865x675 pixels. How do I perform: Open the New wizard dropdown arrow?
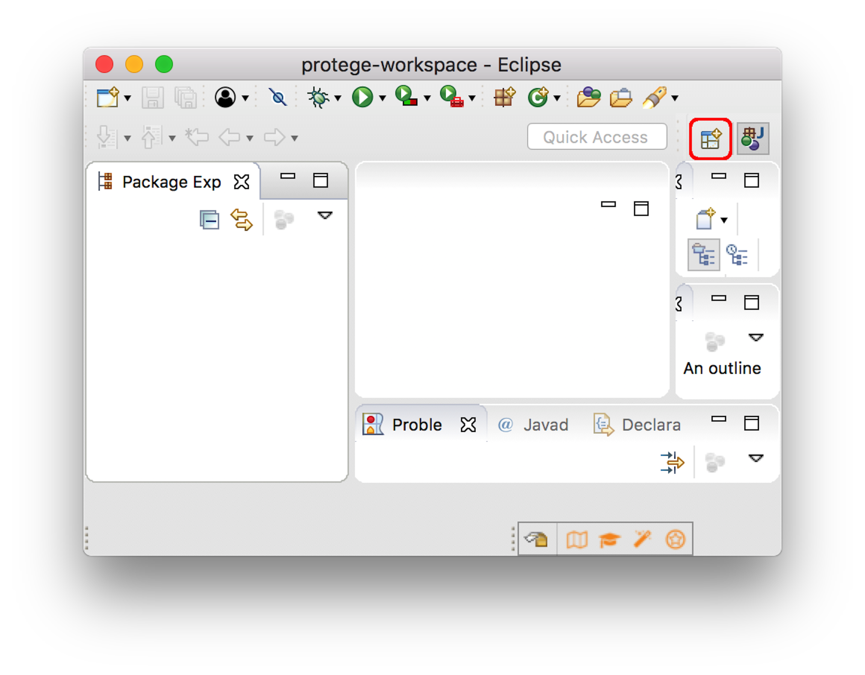[128, 98]
